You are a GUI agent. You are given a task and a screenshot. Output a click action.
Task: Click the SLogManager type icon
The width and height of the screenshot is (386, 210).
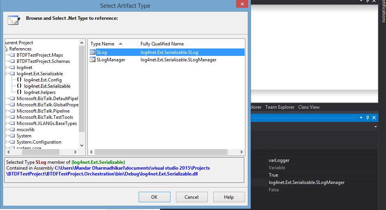pyautogui.click(x=93, y=59)
